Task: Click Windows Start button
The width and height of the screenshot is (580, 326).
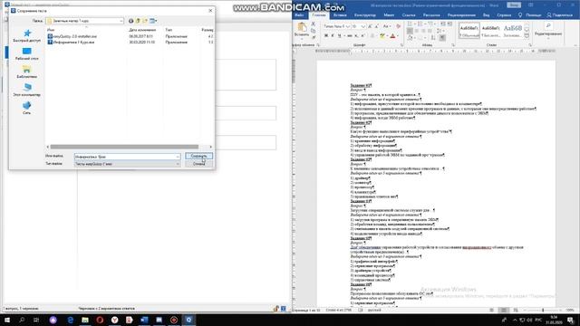Action: click(x=7, y=320)
